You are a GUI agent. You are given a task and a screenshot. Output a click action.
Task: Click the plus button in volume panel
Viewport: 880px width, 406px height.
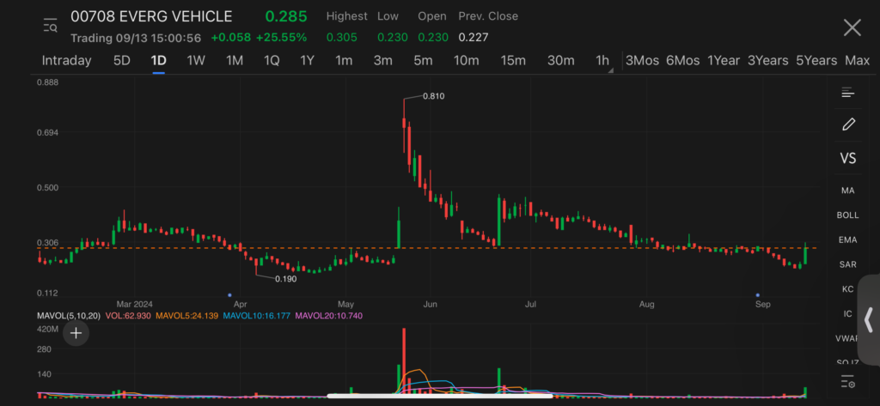76,333
